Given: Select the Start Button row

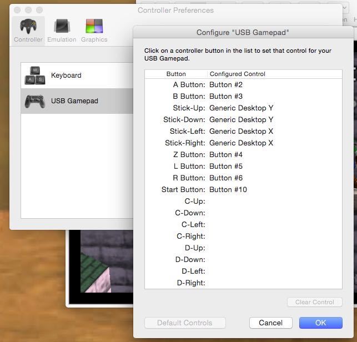Looking at the screenshot, I should [243, 190].
